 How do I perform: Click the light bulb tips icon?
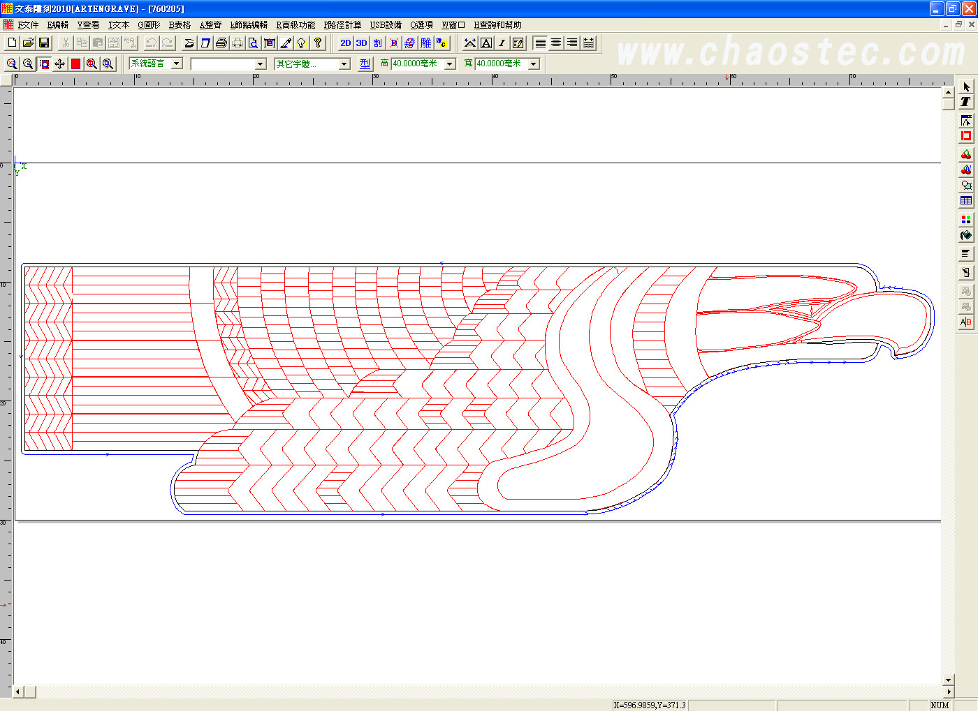pos(302,43)
